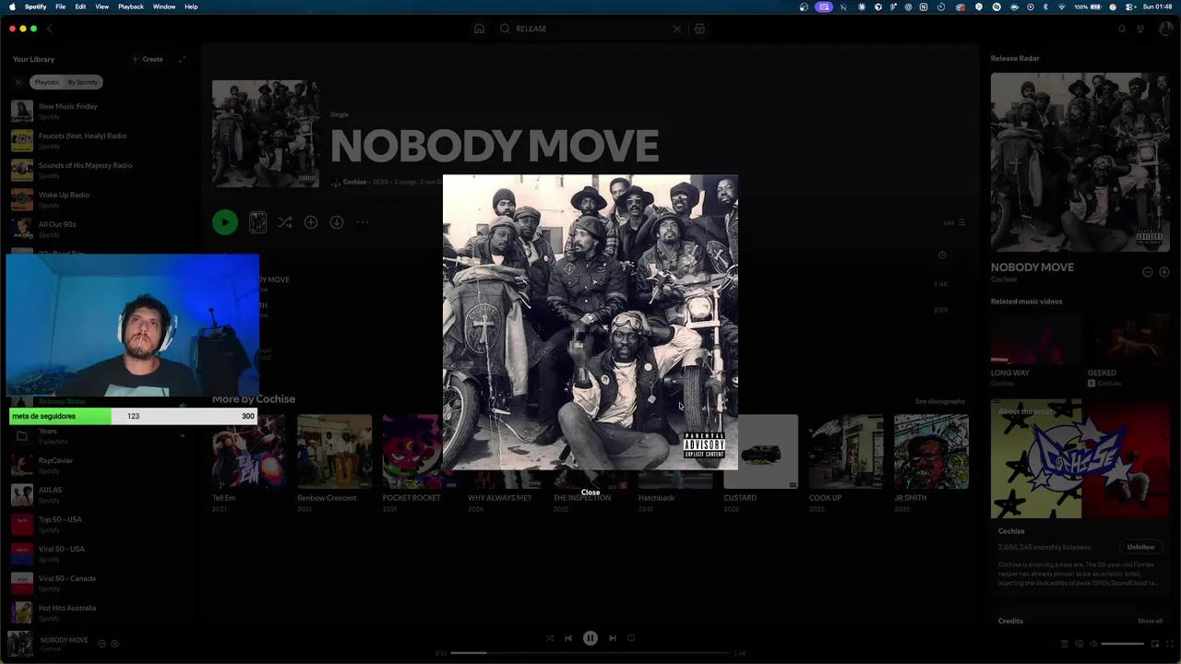Clear the search text with X icon
The image size is (1181, 664).
coord(676,29)
